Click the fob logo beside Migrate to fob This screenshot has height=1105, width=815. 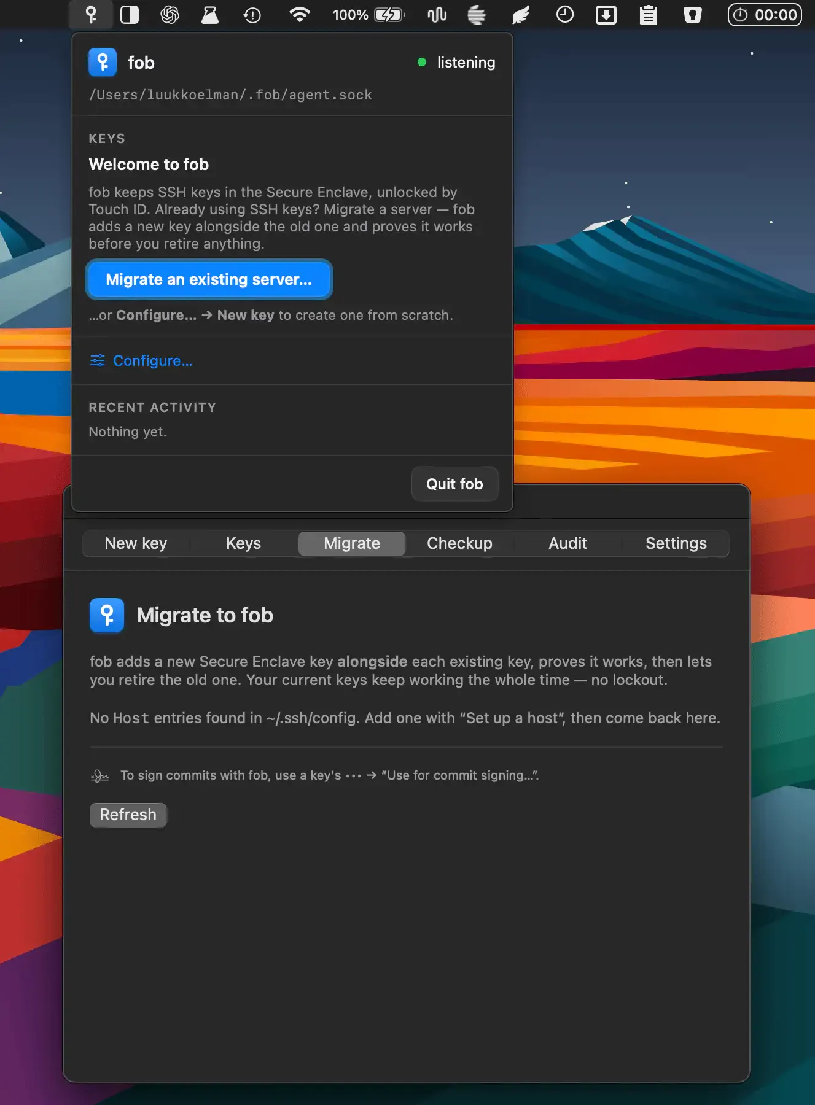tap(107, 615)
